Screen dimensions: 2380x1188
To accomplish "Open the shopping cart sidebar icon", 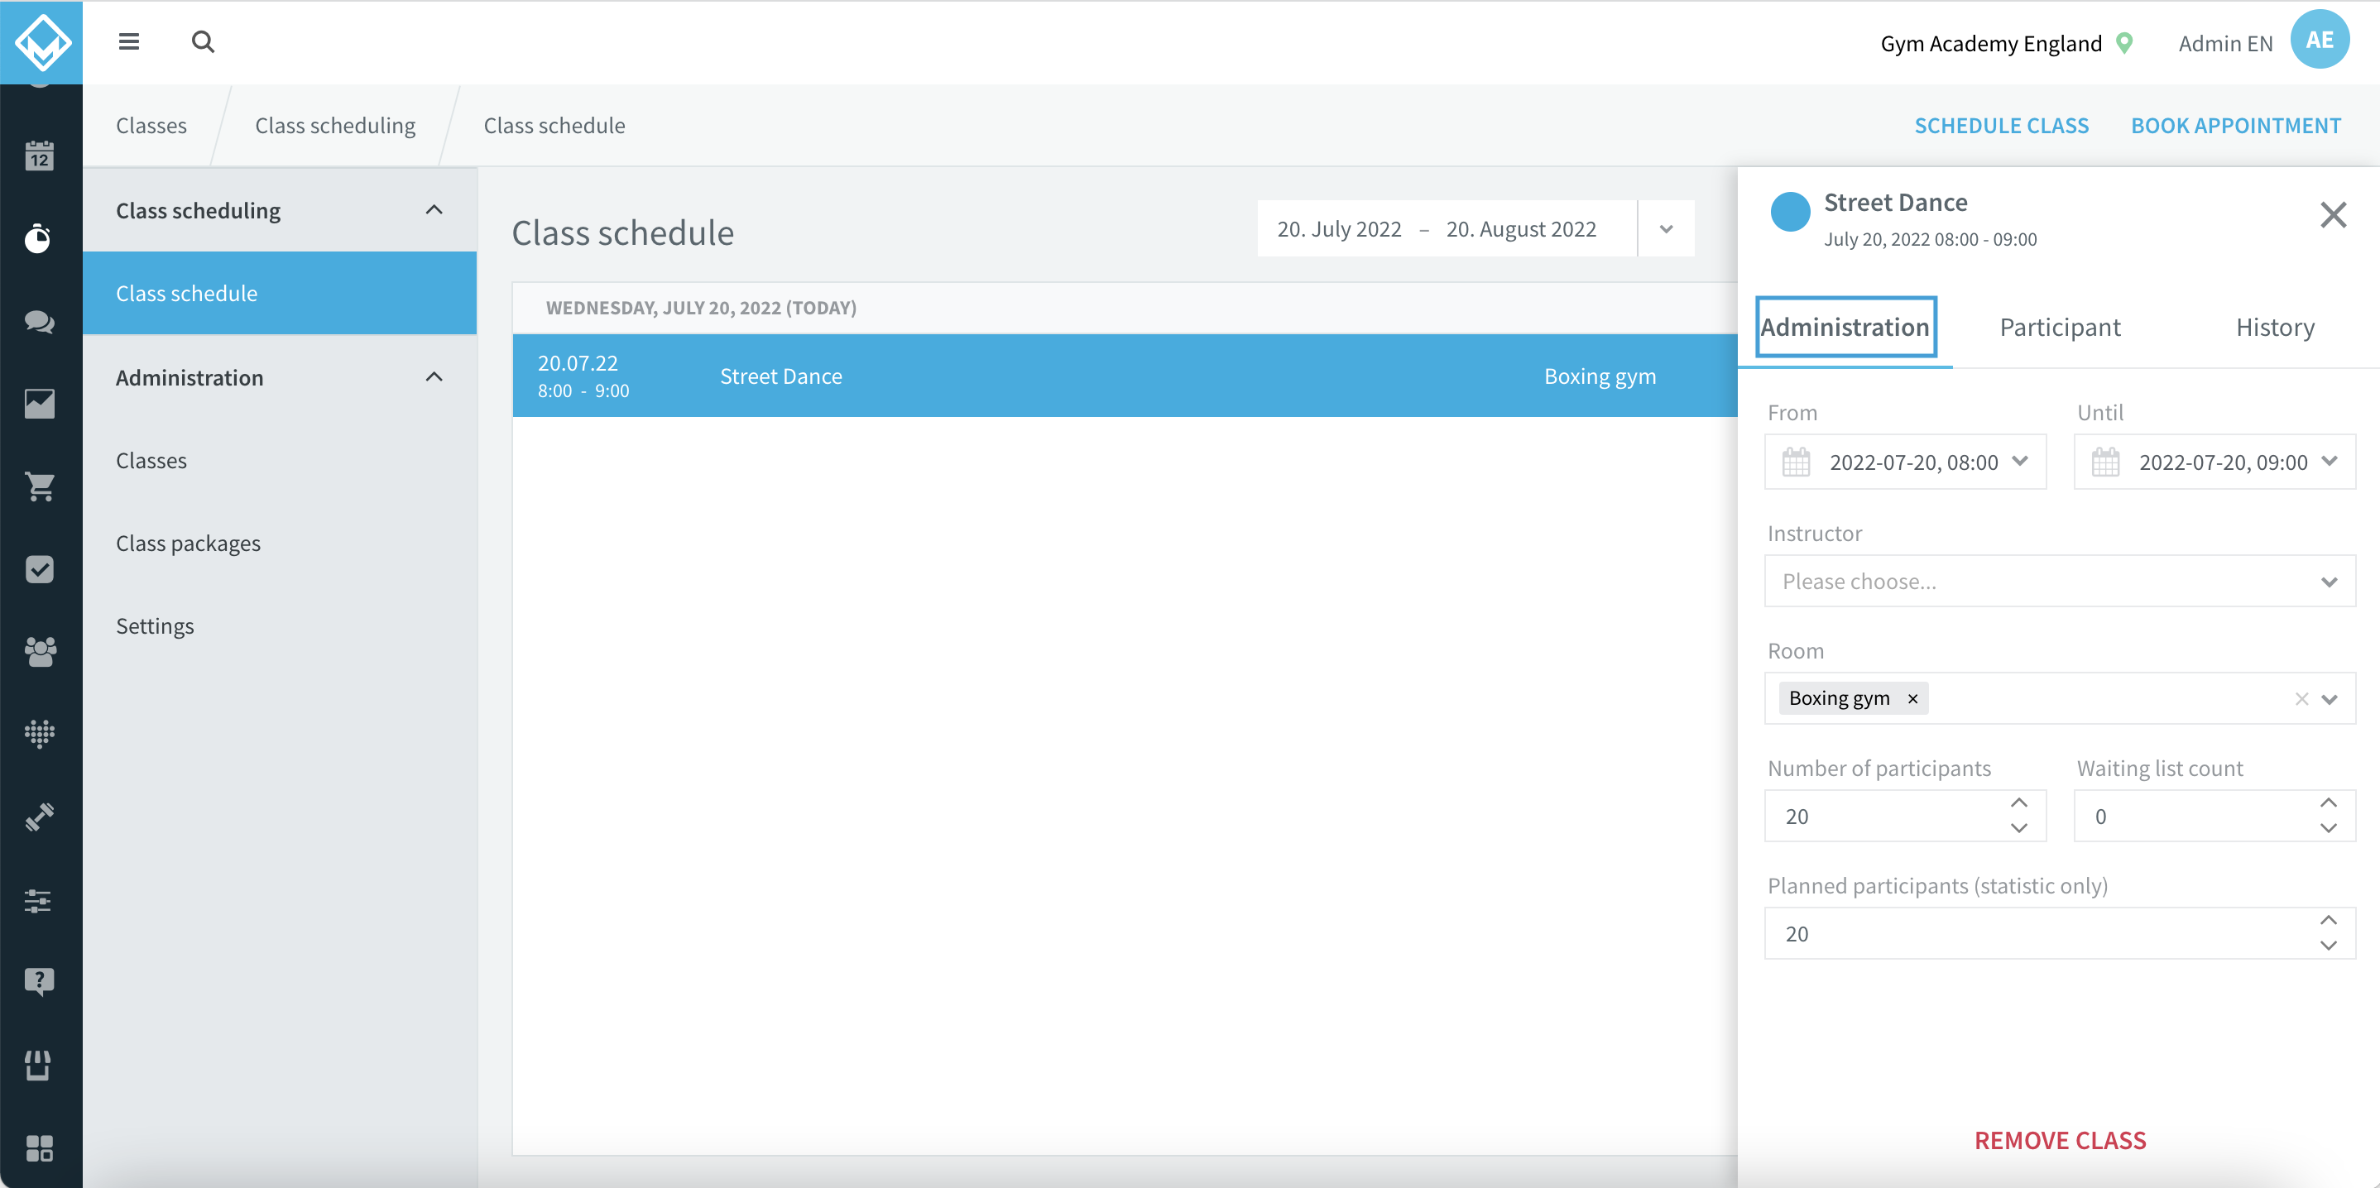I will point(39,486).
